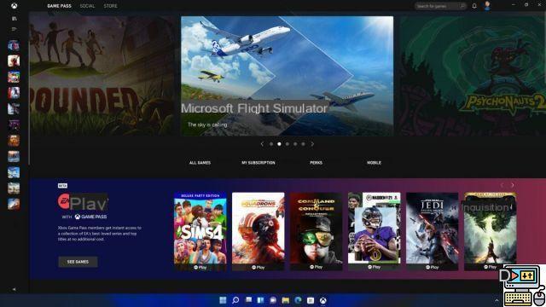Click inside the Search for games field
This screenshot has height=307, width=546.
pyautogui.click(x=440, y=6)
